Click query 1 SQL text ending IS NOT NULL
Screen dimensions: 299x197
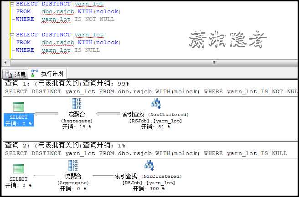coord(151,92)
